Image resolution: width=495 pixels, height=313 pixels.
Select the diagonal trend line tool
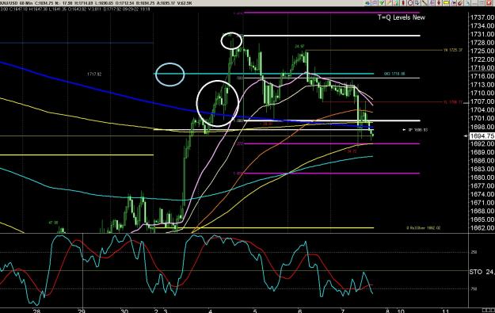pos(424,3)
